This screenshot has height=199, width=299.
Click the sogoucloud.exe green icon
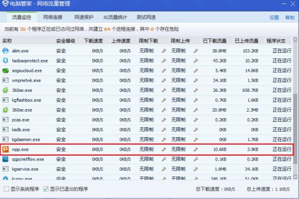pos(5,71)
